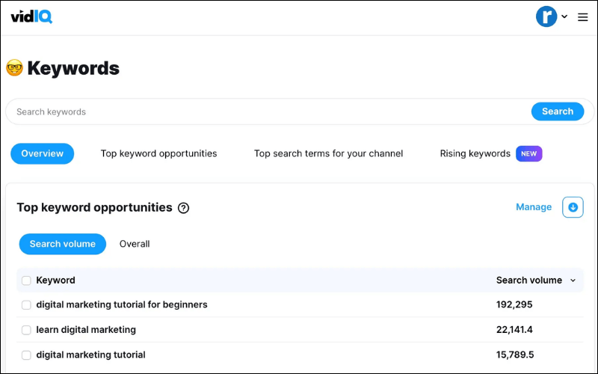Screen dimensions: 598x374
Task: Click the download icon button
Action: point(573,207)
